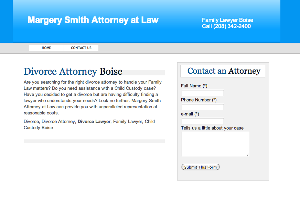
Task: Select the Full Name input field
Action: tap(203, 93)
